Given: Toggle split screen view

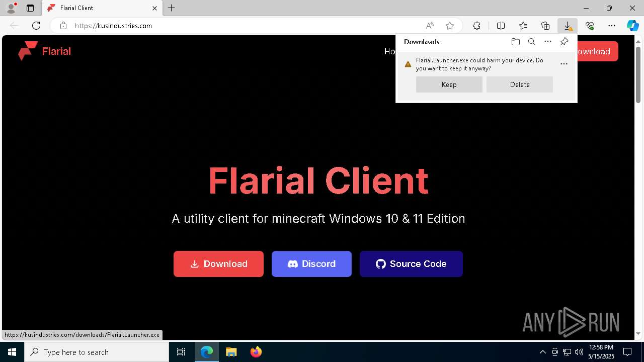Looking at the screenshot, I should 501,26.
